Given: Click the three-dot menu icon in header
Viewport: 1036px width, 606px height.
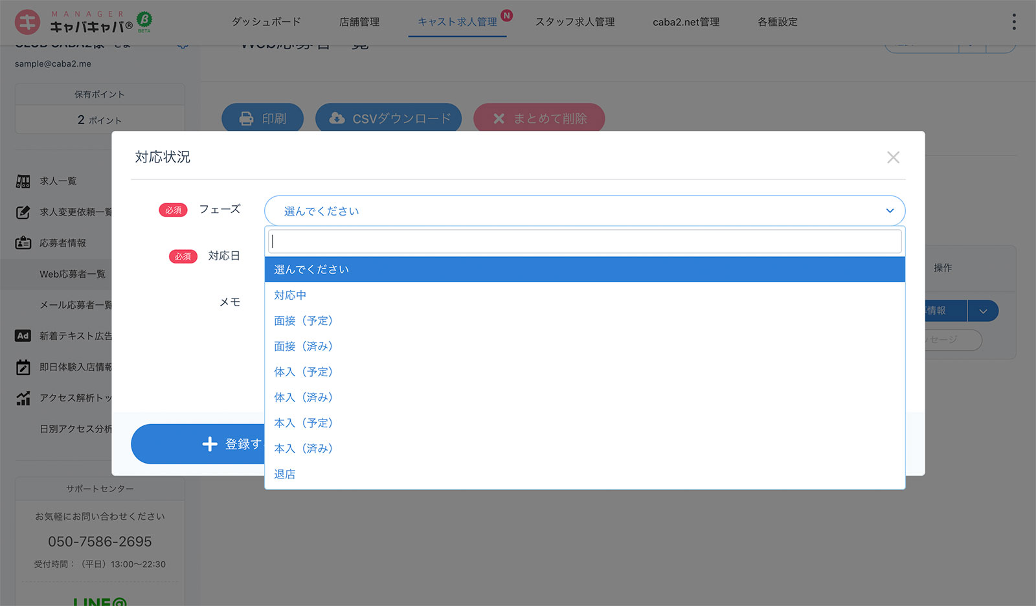Looking at the screenshot, I should pyautogui.click(x=1013, y=22).
